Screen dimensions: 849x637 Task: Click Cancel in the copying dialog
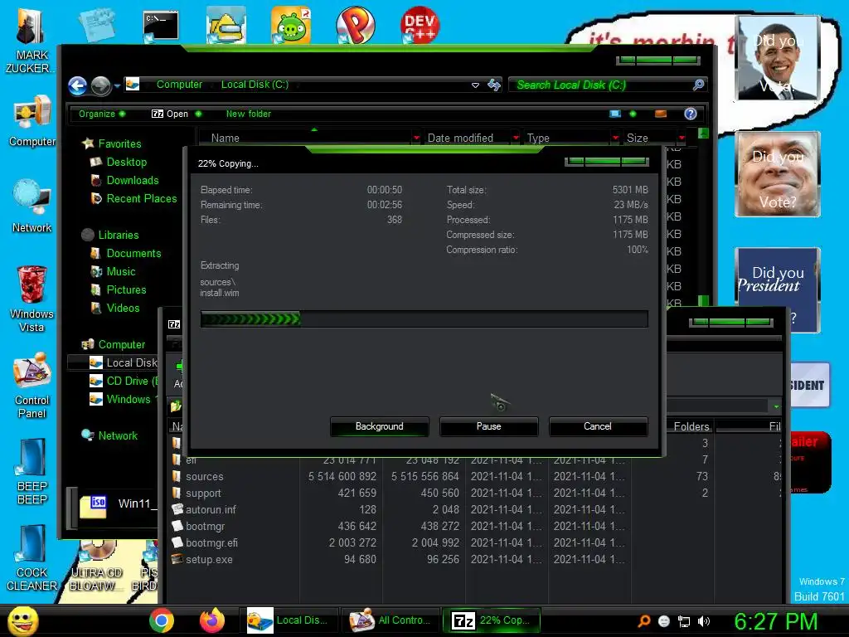pos(598,426)
